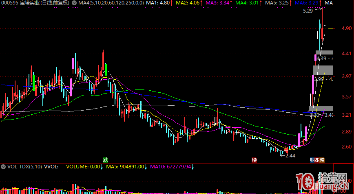Click the 4.41 price axis label
354x194 pixels.
pyautogui.click(x=347, y=54)
